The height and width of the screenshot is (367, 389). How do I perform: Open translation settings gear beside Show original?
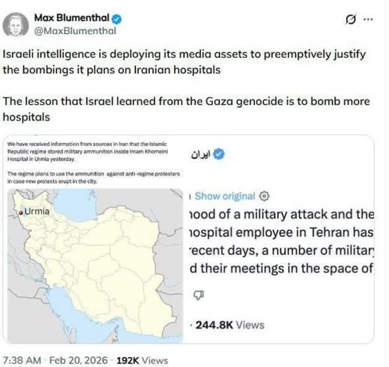(x=264, y=196)
